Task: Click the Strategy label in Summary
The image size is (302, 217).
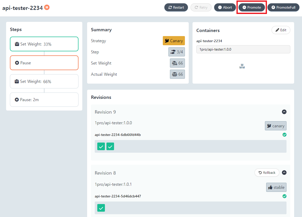Action: pos(98,41)
